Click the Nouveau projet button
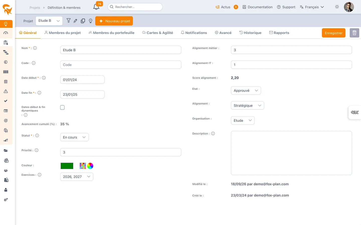 (x=114, y=21)
